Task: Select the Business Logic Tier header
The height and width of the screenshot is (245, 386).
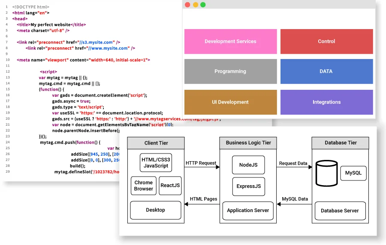Action: pos(248,143)
